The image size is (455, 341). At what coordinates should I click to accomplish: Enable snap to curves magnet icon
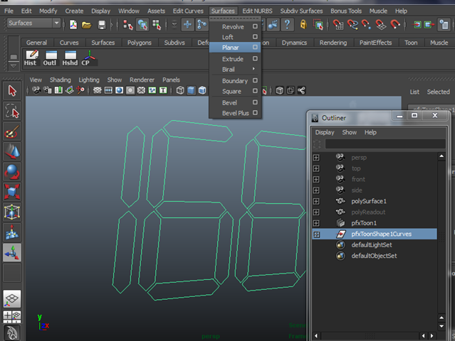[x=352, y=25]
